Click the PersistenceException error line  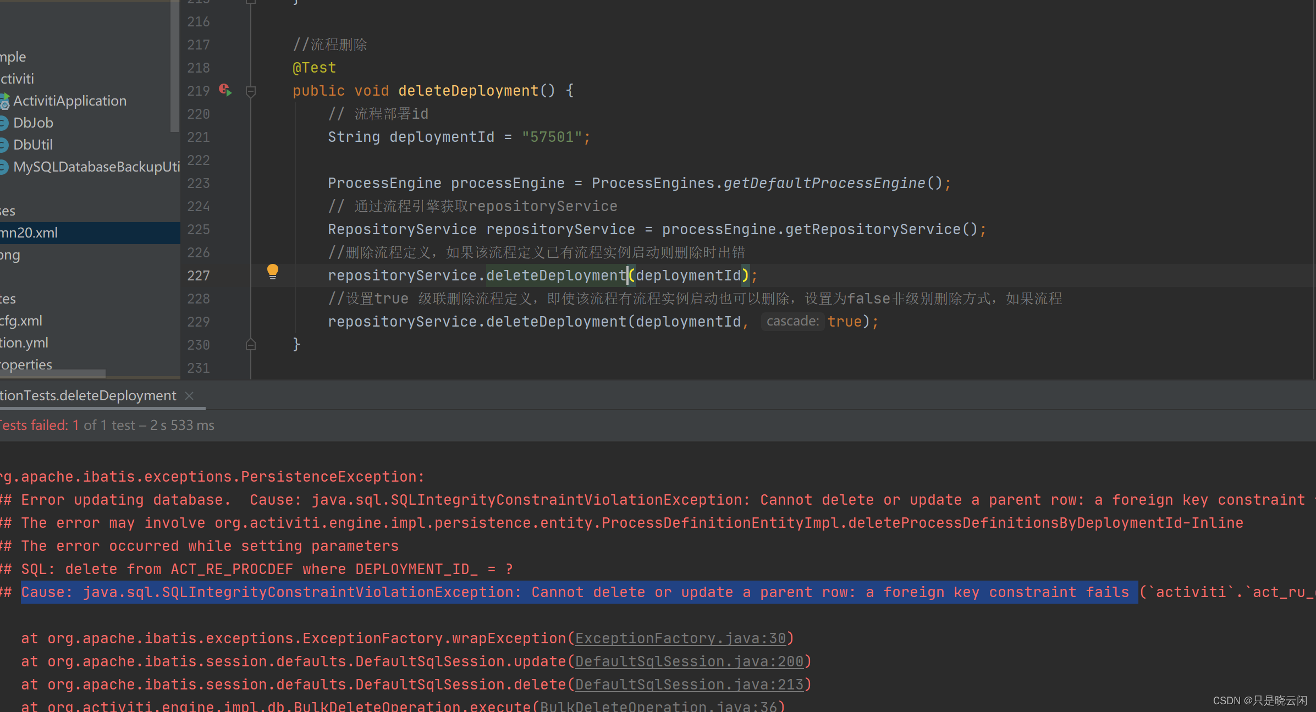pyautogui.click(x=212, y=477)
